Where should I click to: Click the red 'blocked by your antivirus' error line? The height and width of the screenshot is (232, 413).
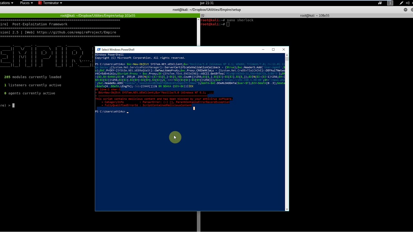click(164, 99)
